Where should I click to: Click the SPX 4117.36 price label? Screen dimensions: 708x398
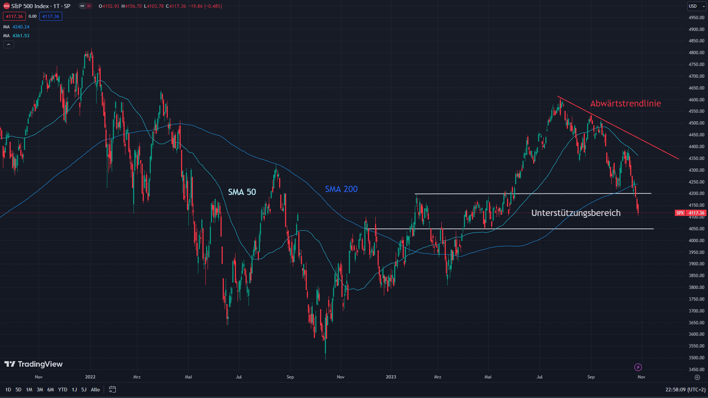[690, 213]
